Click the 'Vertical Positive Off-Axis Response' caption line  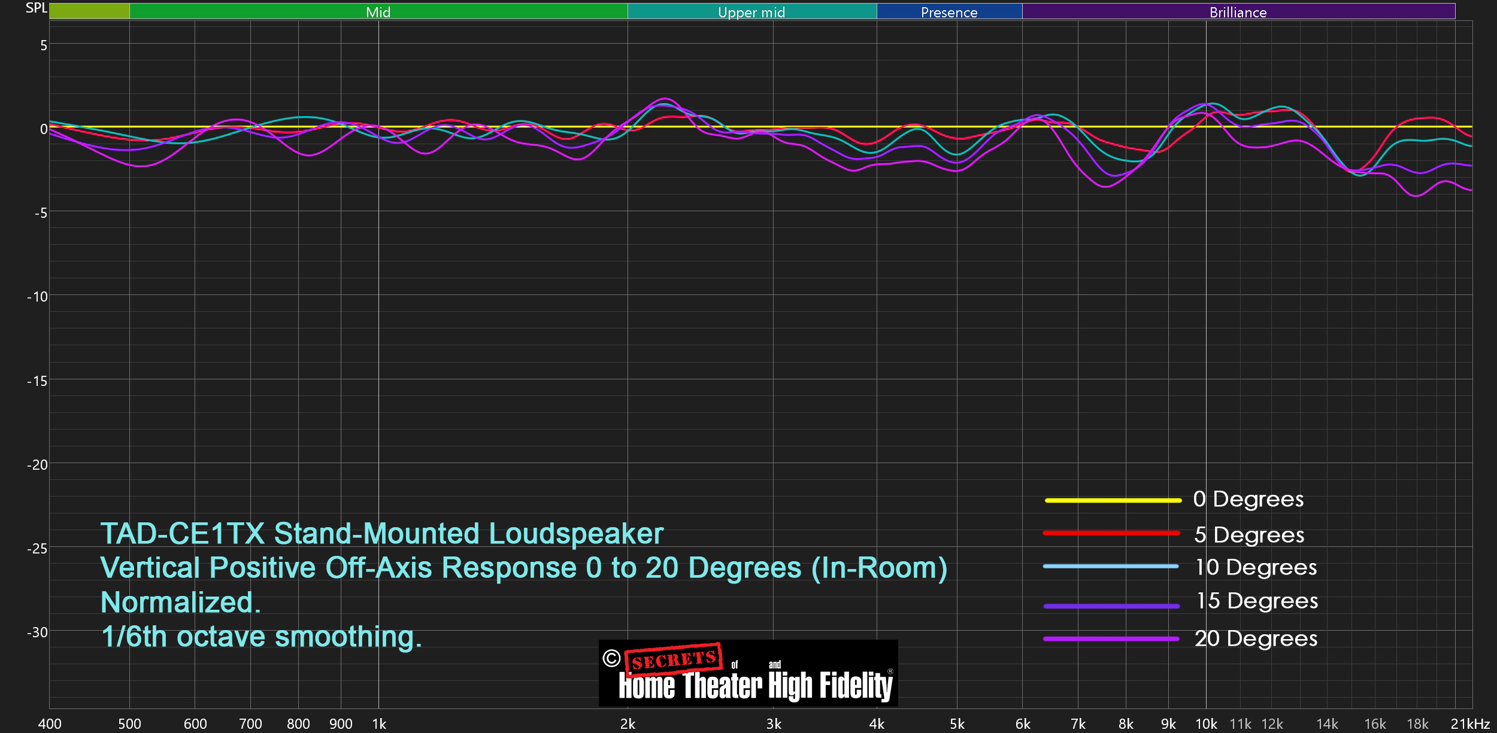tap(524, 568)
